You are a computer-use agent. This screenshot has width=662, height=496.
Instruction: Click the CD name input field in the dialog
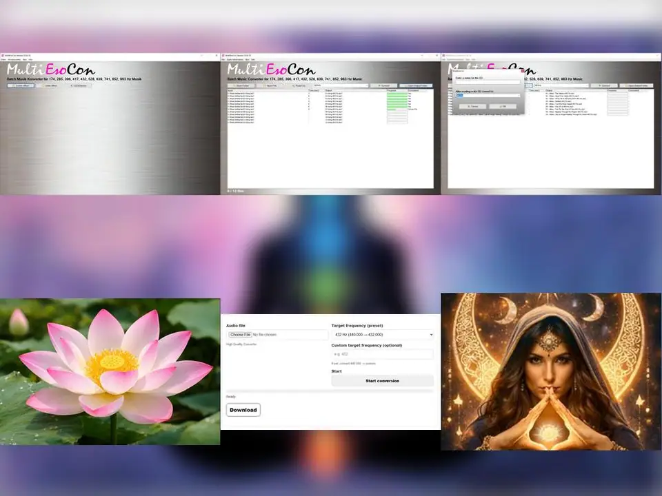pyautogui.click(x=488, y=81)
